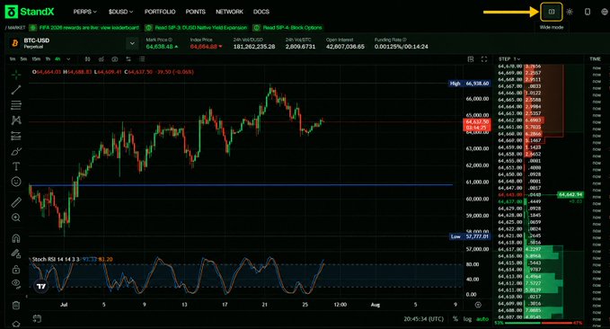
Task: Click the snapshot camera icon above the chart
Action: pos(115,59)
